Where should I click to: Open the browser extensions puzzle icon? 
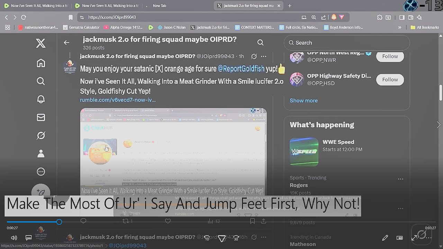pos(380,17)
